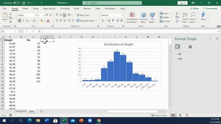The width and height of the screenshot is (221, 124).
Task: Toggle Bold formatting
Action: tap(19, 21)
